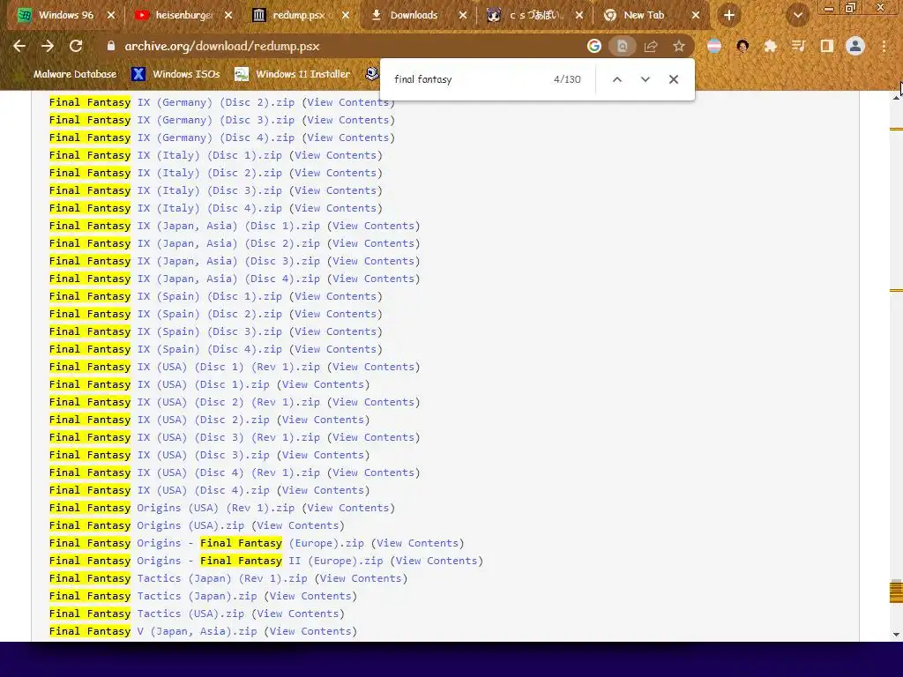The width and height of the screenshot is (903, 677).
Task: Switch to the Windows 96 tab
Action: click(65, 15)
